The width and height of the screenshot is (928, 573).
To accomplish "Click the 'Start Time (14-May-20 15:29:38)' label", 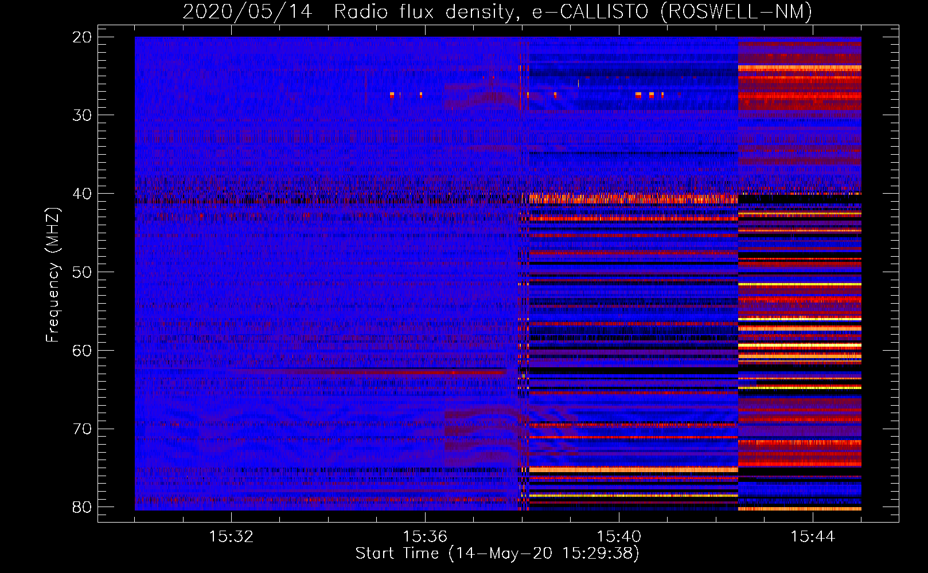I will pyautogui.click(x=497, y=554).
